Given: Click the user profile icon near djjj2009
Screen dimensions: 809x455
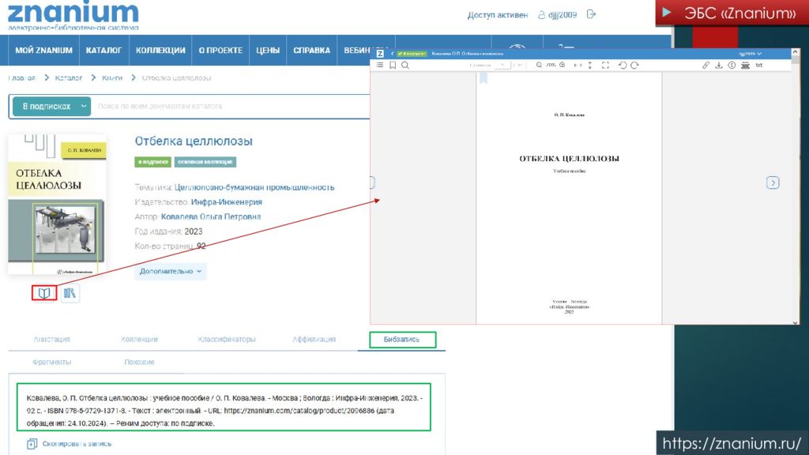Looking at the screenshot, I should (541, 15).
